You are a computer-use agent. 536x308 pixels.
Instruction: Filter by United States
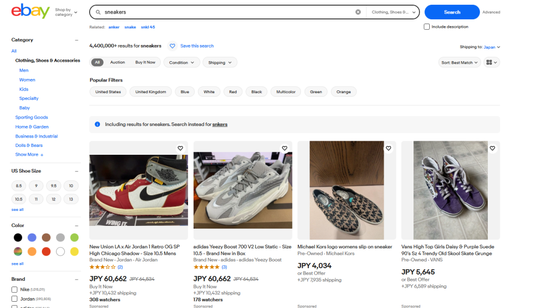(x=108, y=92)
